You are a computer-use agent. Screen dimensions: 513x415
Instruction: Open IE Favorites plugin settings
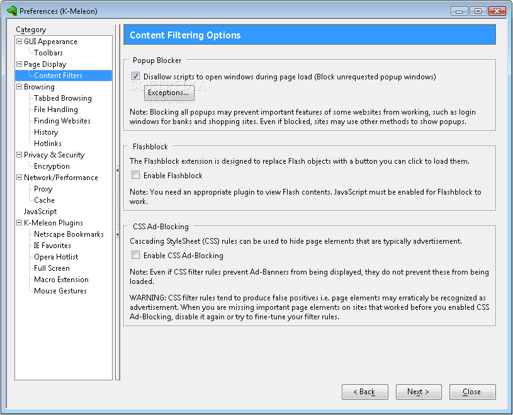click(52, 246)
